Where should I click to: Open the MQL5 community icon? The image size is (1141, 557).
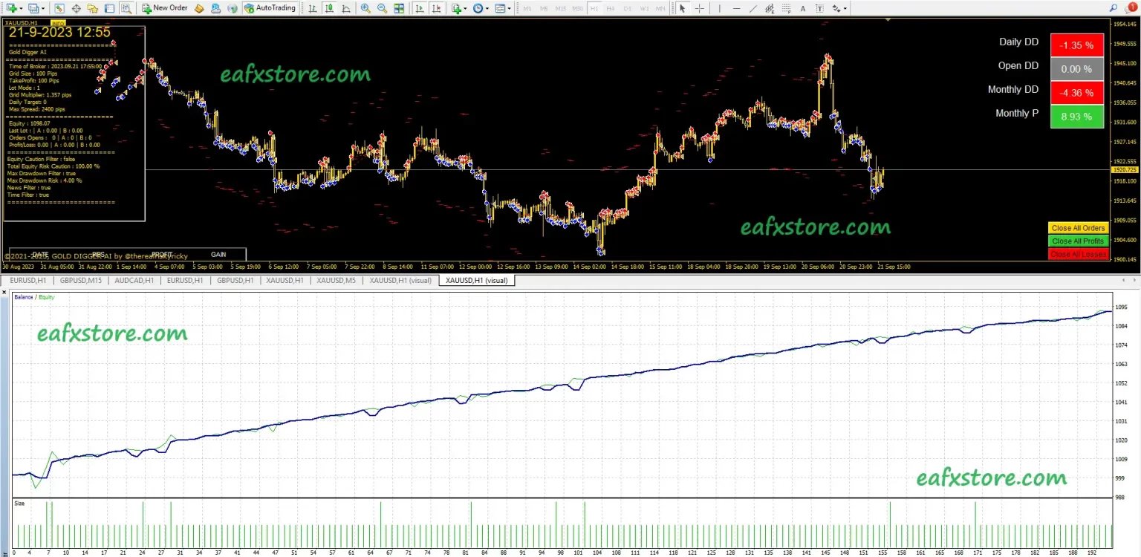[x=215, y=8]
